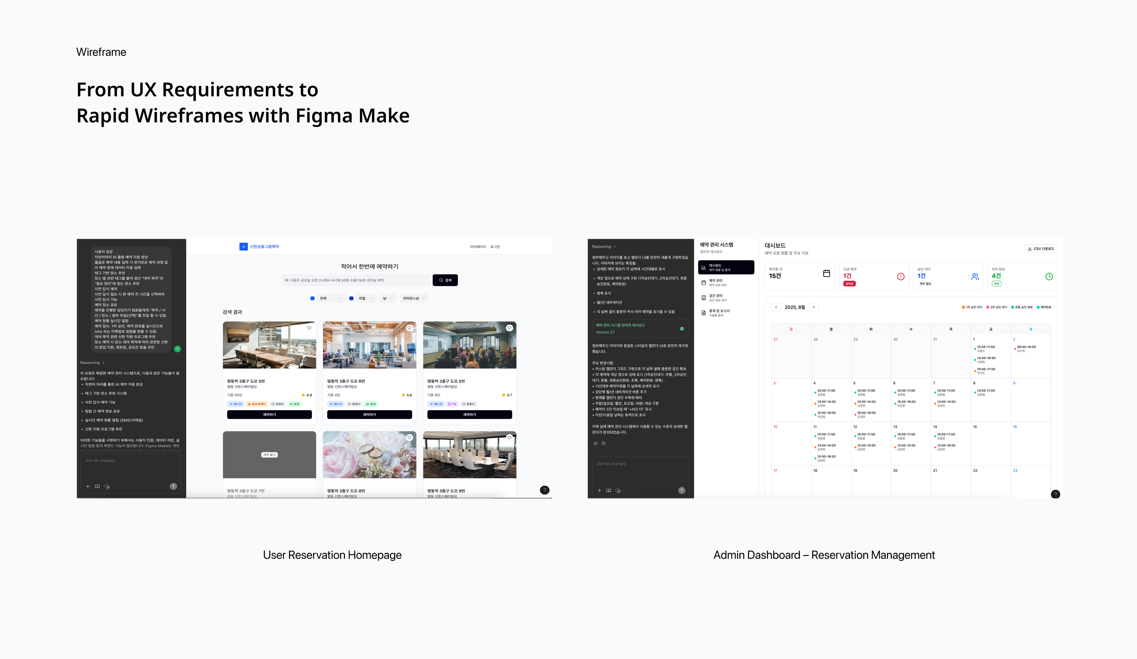
Task: Click the plus icon in right chat input
Action: (x=599, y=490)
